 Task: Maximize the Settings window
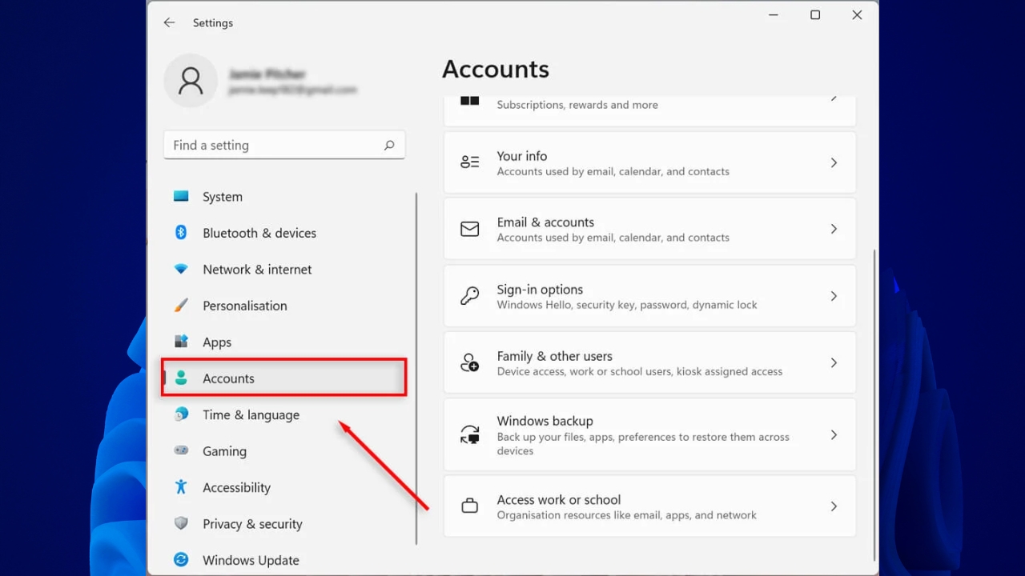pos(815,15)
